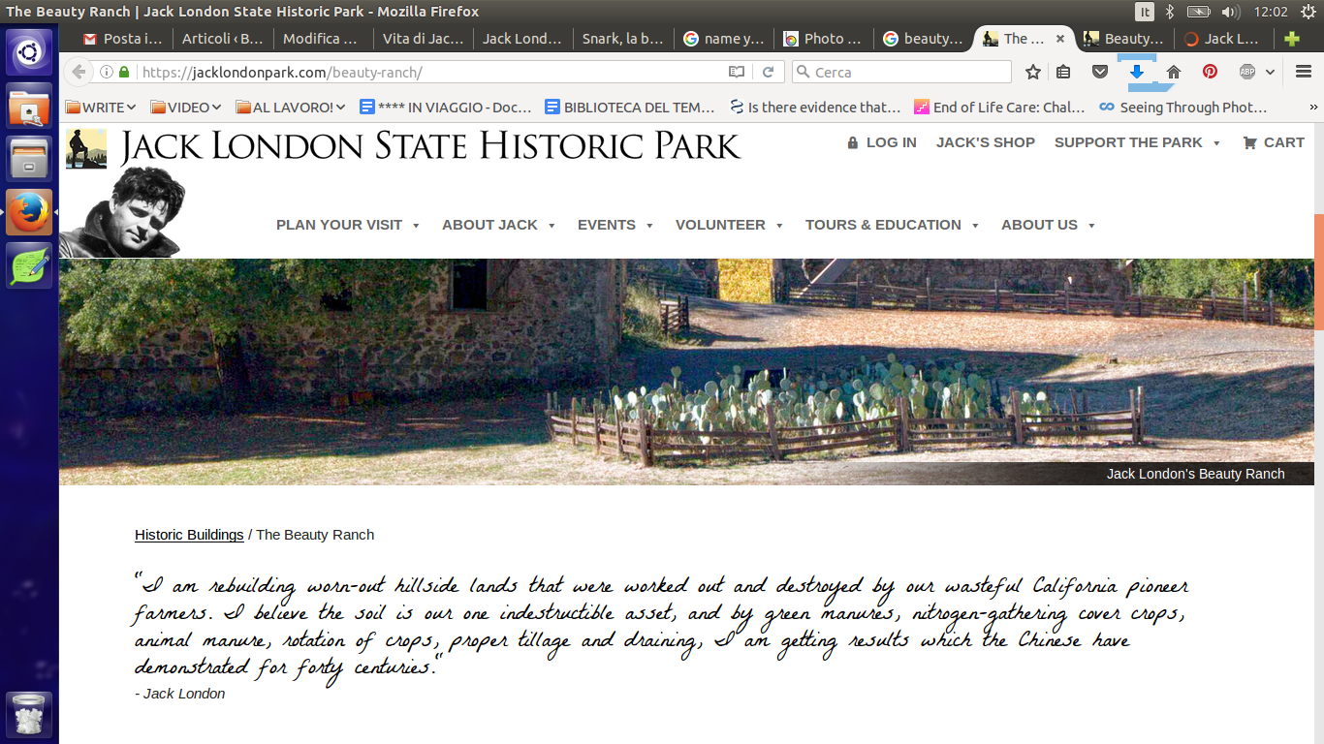Bookmark this page with the star icon
This screenshot has height=744, width=1324.
click(x=1033, y=72)
